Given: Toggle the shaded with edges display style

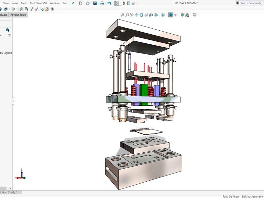Looking at the screenshot, I should [170, 15].
